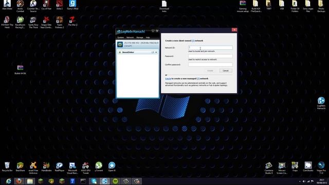Open the Fraps desktop shortcut
Image resolution: width=329 pixels, height=185 pixels.
(295, 166)
